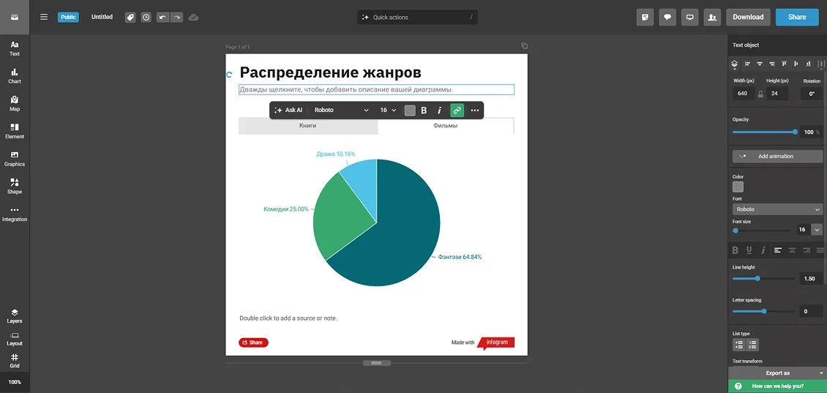Image resolution: width=827 pixels, height=393 pixels.
Task: Switch to the Фильмы chart tab
Action: coord(446,126)
